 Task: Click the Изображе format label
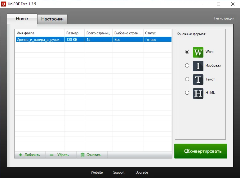coord(213,65)
